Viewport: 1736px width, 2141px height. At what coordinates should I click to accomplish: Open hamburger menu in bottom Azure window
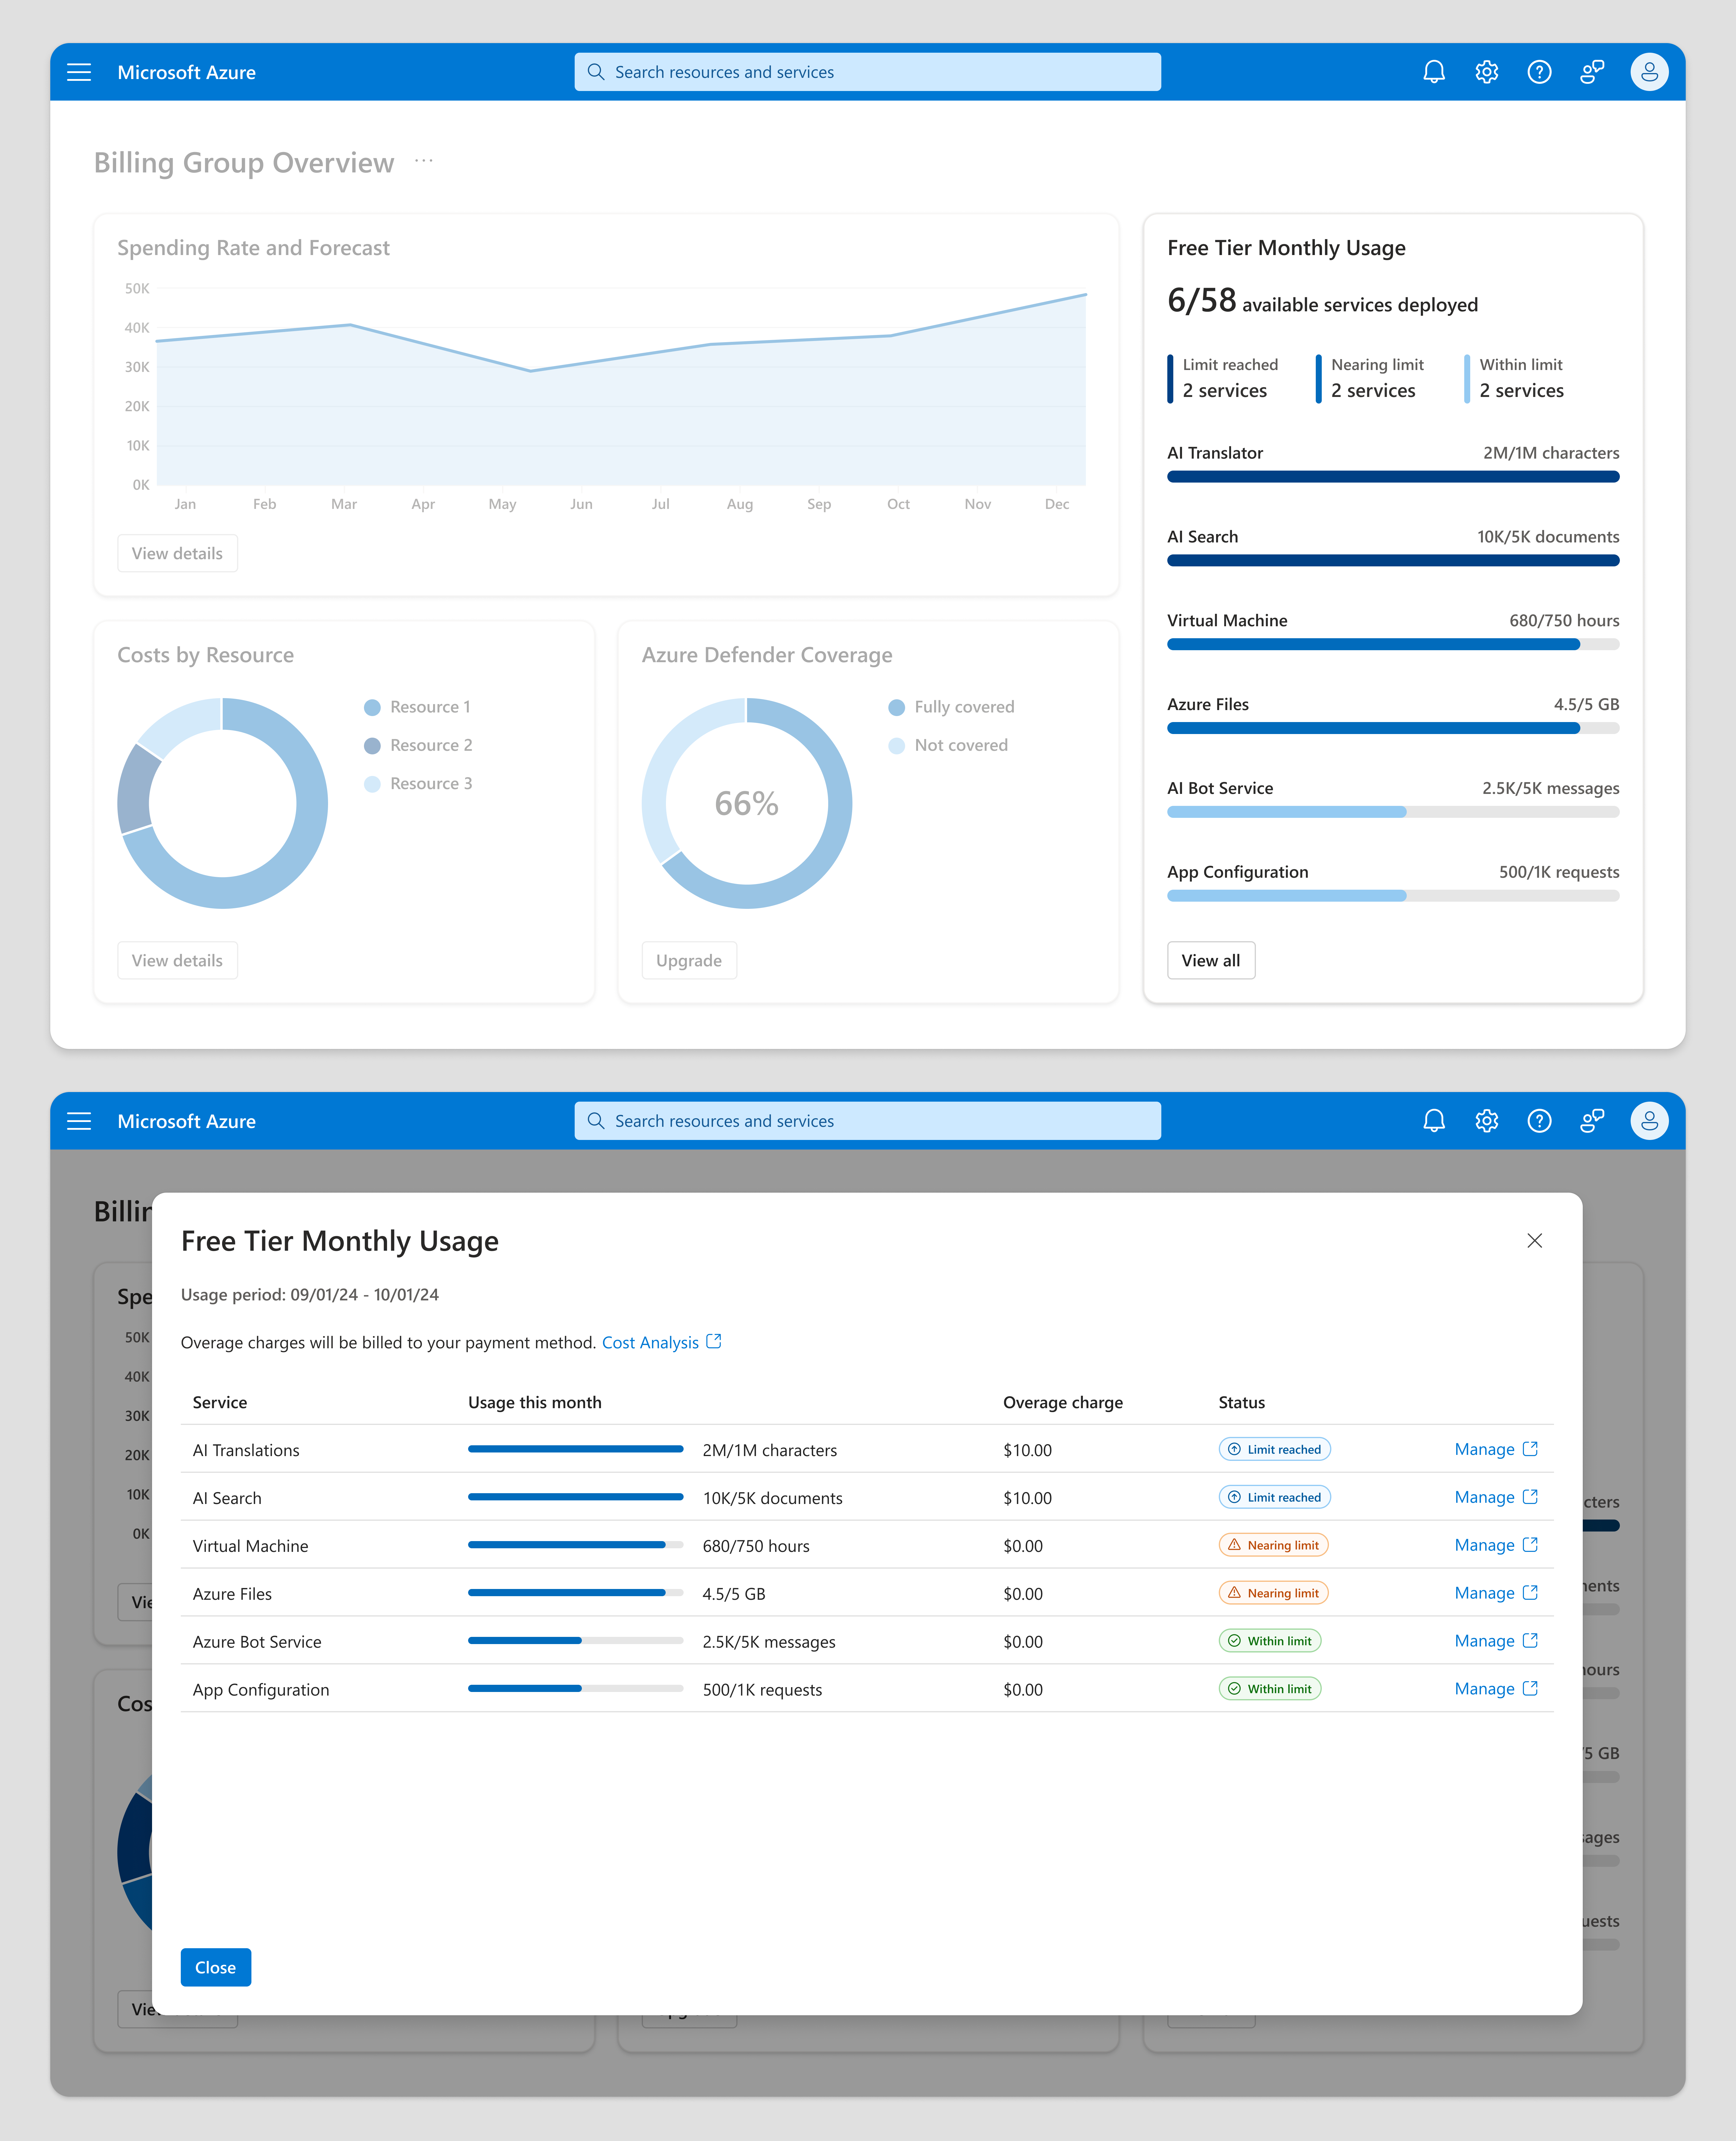point(79,1121)
